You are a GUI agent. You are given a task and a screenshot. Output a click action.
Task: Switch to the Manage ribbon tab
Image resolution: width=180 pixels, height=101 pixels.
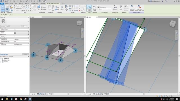point(21,4)
